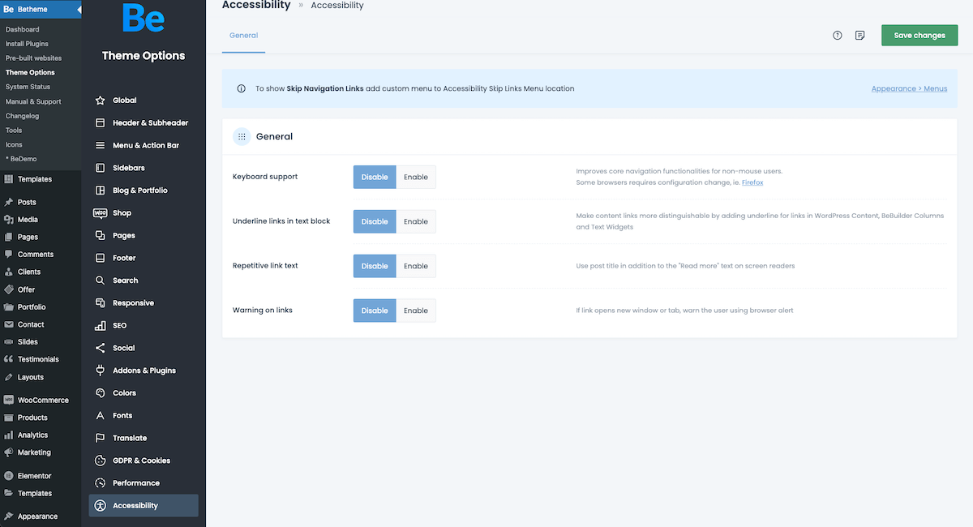Open the Shop section Woo icon

(101, 213)
